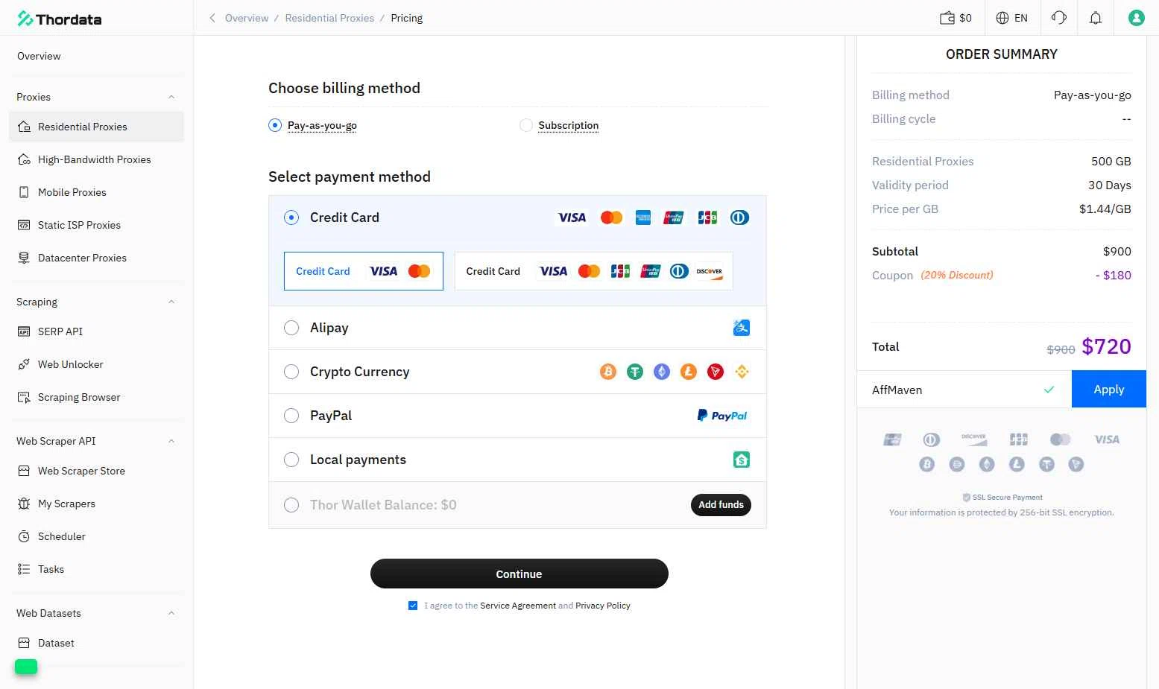This screenshot has width=1159, height=689.
Task: Click the Diners Club logo in Credit Card header row
Action: pos(739,218)
